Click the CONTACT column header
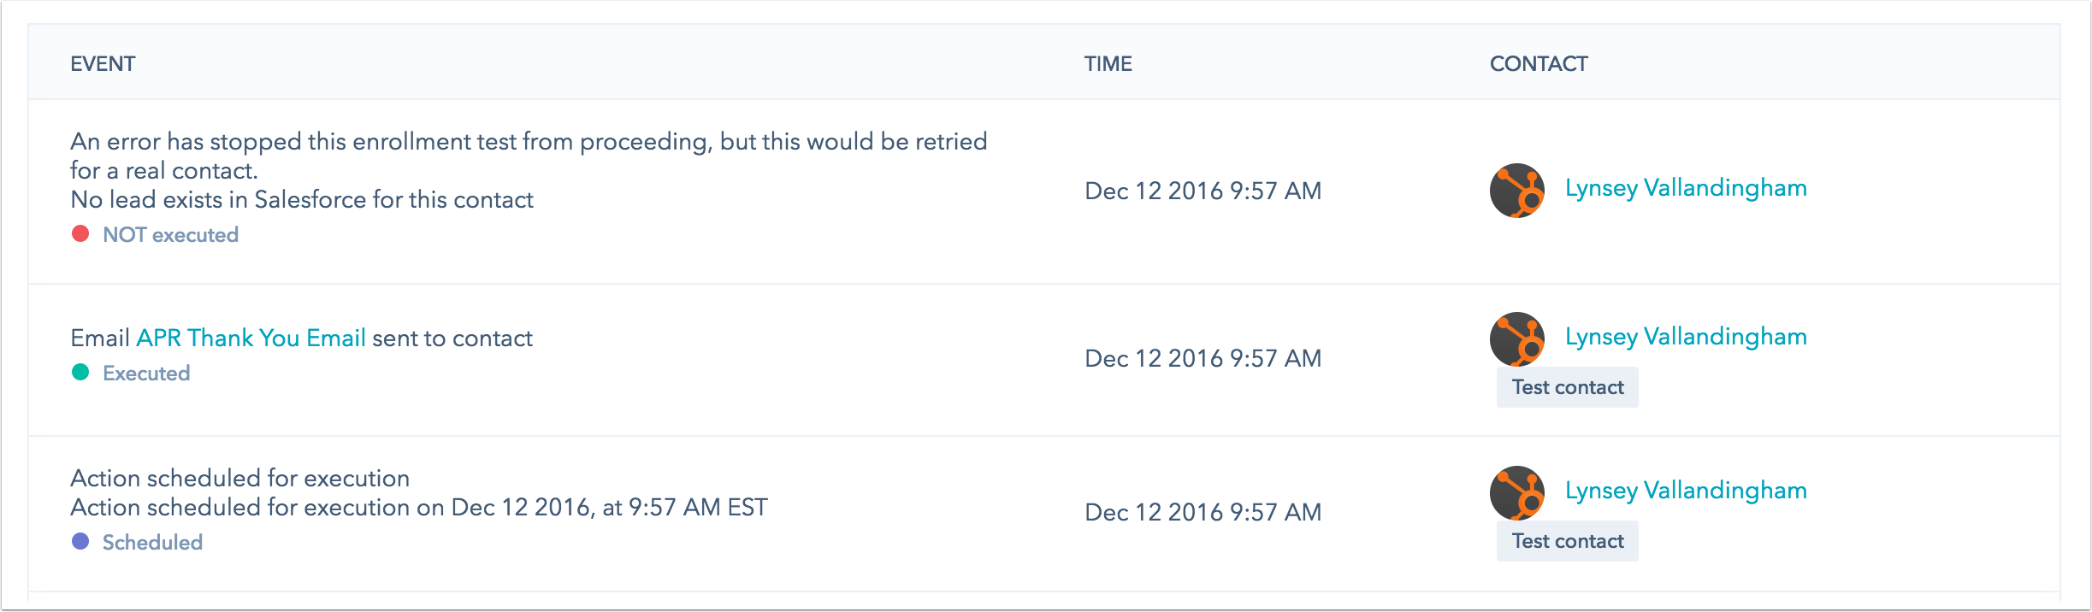Screen dimensions: 2092x612 (1539, 64)
